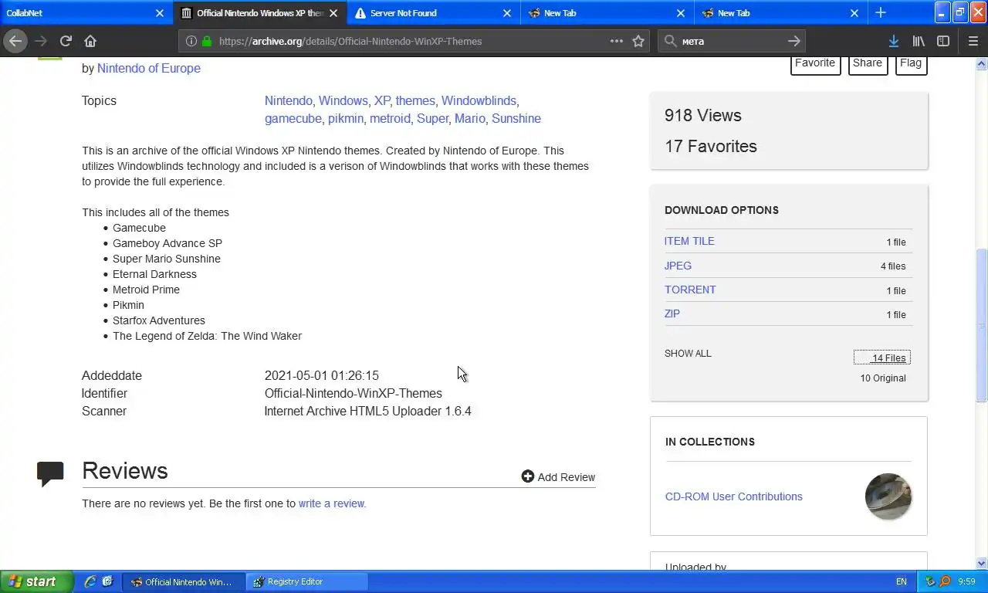Open the Windowblinds topic link
The width and height of the screenshot is (988, 593).
coord(479,100)
